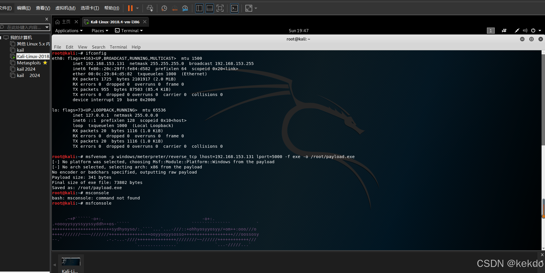Image resolution: width=545 pixels, height=273 pixels.
Task: Click the VMware pause virtual machine button
Action: 130,8
